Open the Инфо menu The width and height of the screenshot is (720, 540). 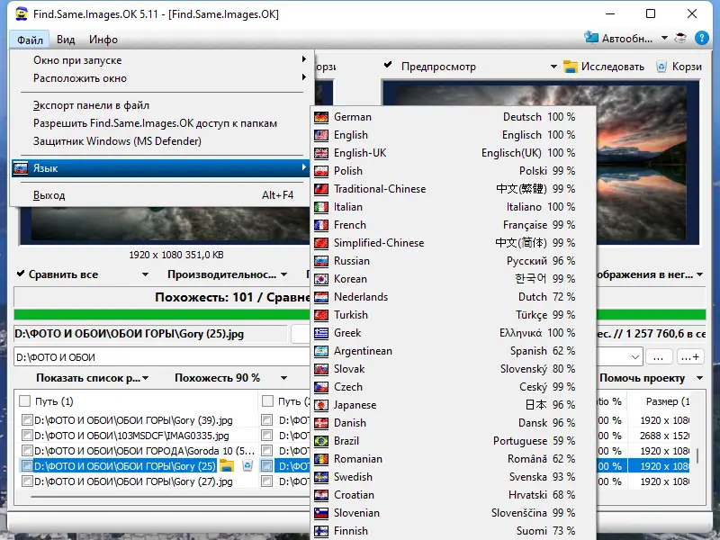click(103, 40)
